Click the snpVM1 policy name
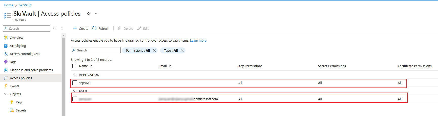This screenshot has width=438, height=116. click(x=85, y=83)
